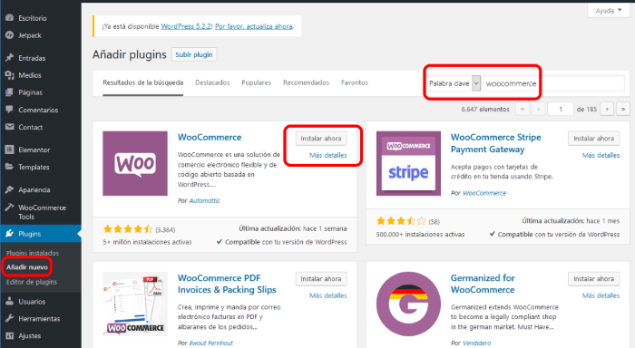Click the Germanized for WooCommerce logo
Screen dimensions: 635x348
click(x=408, y=304)
